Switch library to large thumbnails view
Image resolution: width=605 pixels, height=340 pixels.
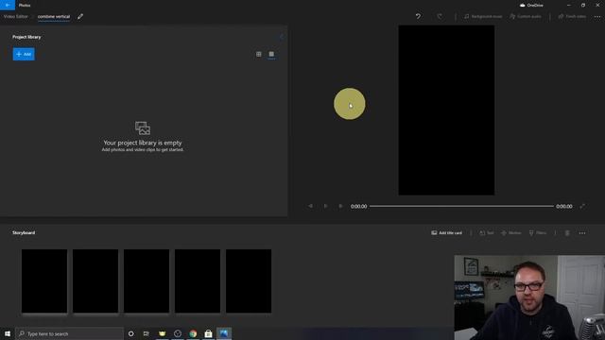[x=271, y=55]
